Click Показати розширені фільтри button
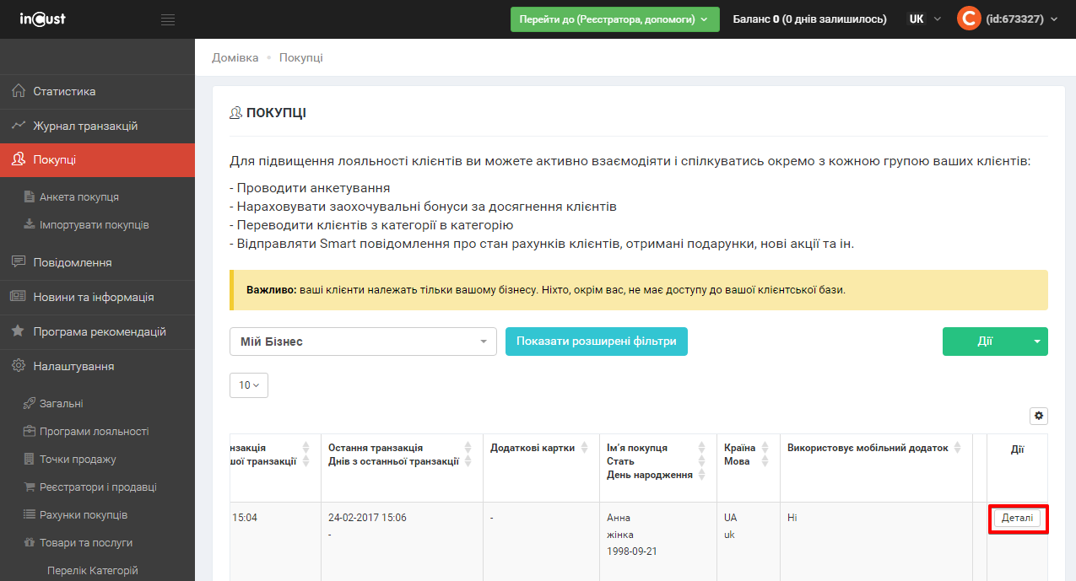 coord(596,342)
